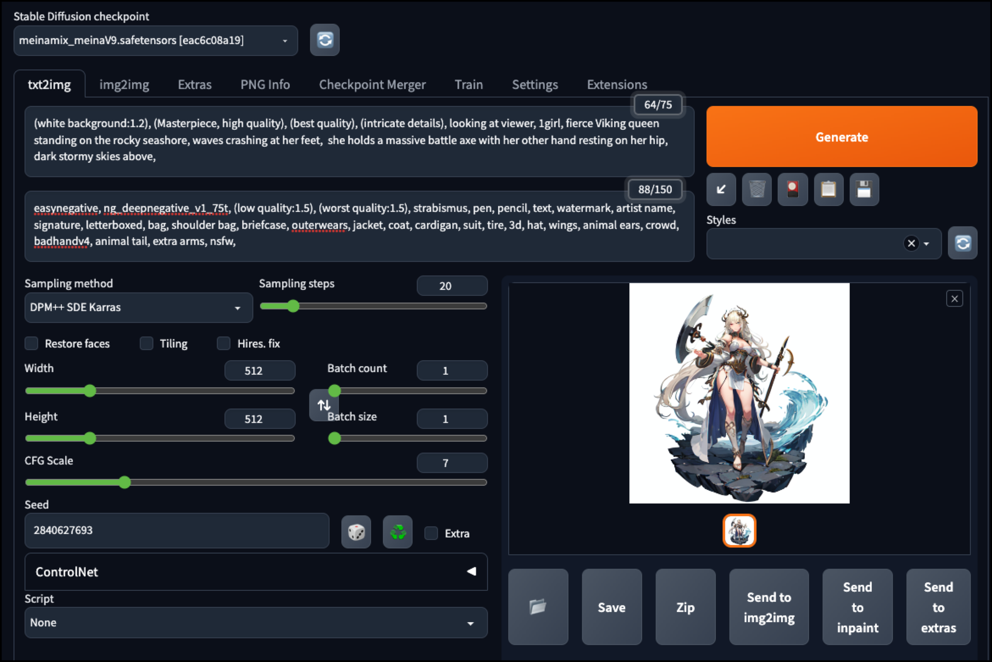Open the output images folder icon

538,607
